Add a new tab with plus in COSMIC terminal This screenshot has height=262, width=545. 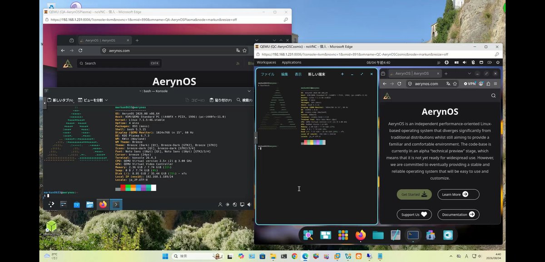[342, 74]
